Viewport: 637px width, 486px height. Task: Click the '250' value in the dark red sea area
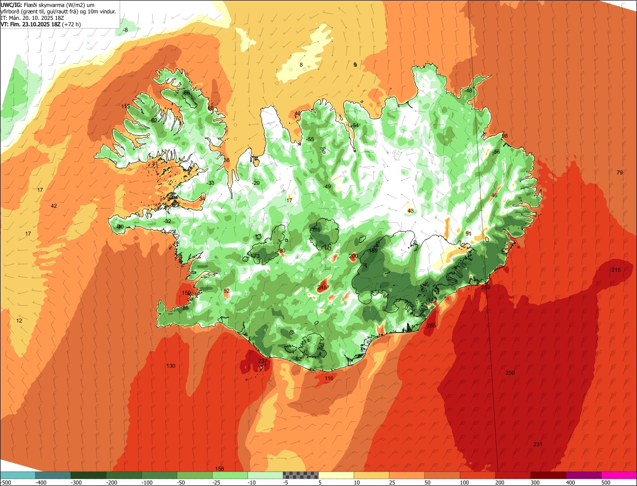[x=510, y=373]
